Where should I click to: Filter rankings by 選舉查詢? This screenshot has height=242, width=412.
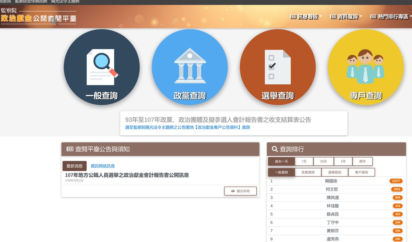pos(335,172)
